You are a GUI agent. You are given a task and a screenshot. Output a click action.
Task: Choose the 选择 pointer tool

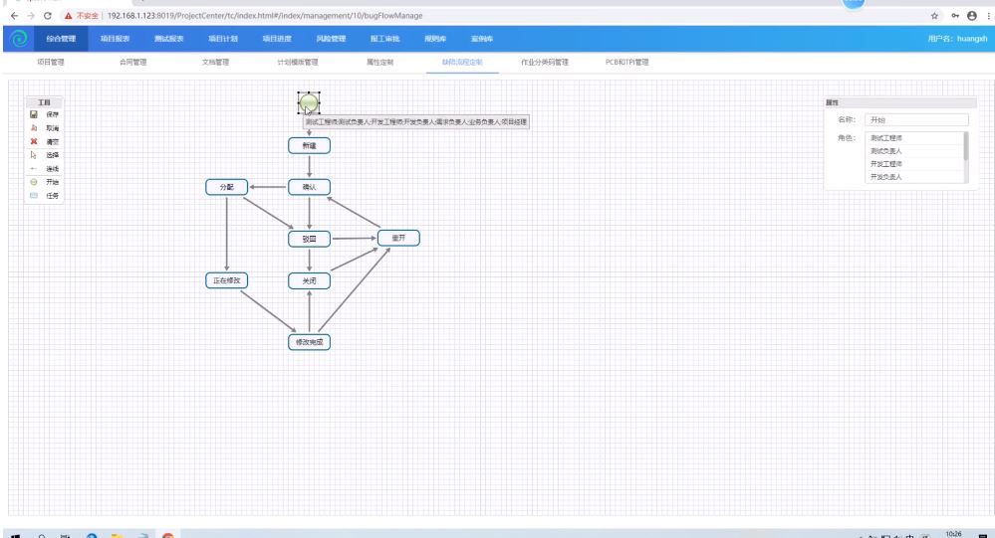coord(34,155)
